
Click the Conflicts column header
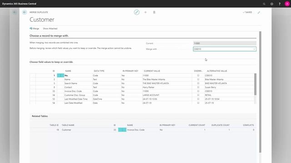(x=248, y=125)
